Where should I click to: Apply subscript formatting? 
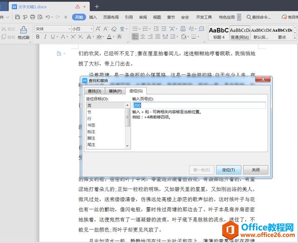(x=81, y=37)
